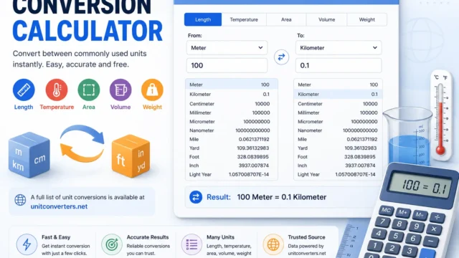Click the Length label under the ruler icon
Image resolution: width=459 pixels, height=258 pixels.
point(24,107)
